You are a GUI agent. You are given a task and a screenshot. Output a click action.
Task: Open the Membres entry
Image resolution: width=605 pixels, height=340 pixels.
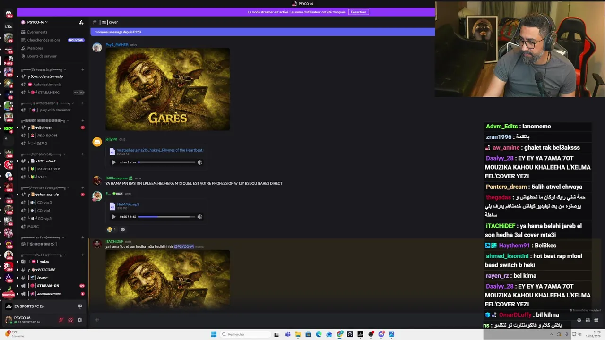click(x=35, y=48)
